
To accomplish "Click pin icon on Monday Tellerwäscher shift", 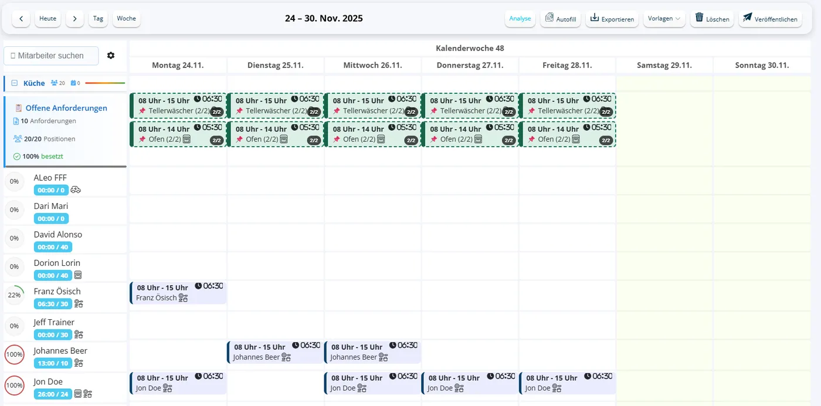I will tap(142, 111).
